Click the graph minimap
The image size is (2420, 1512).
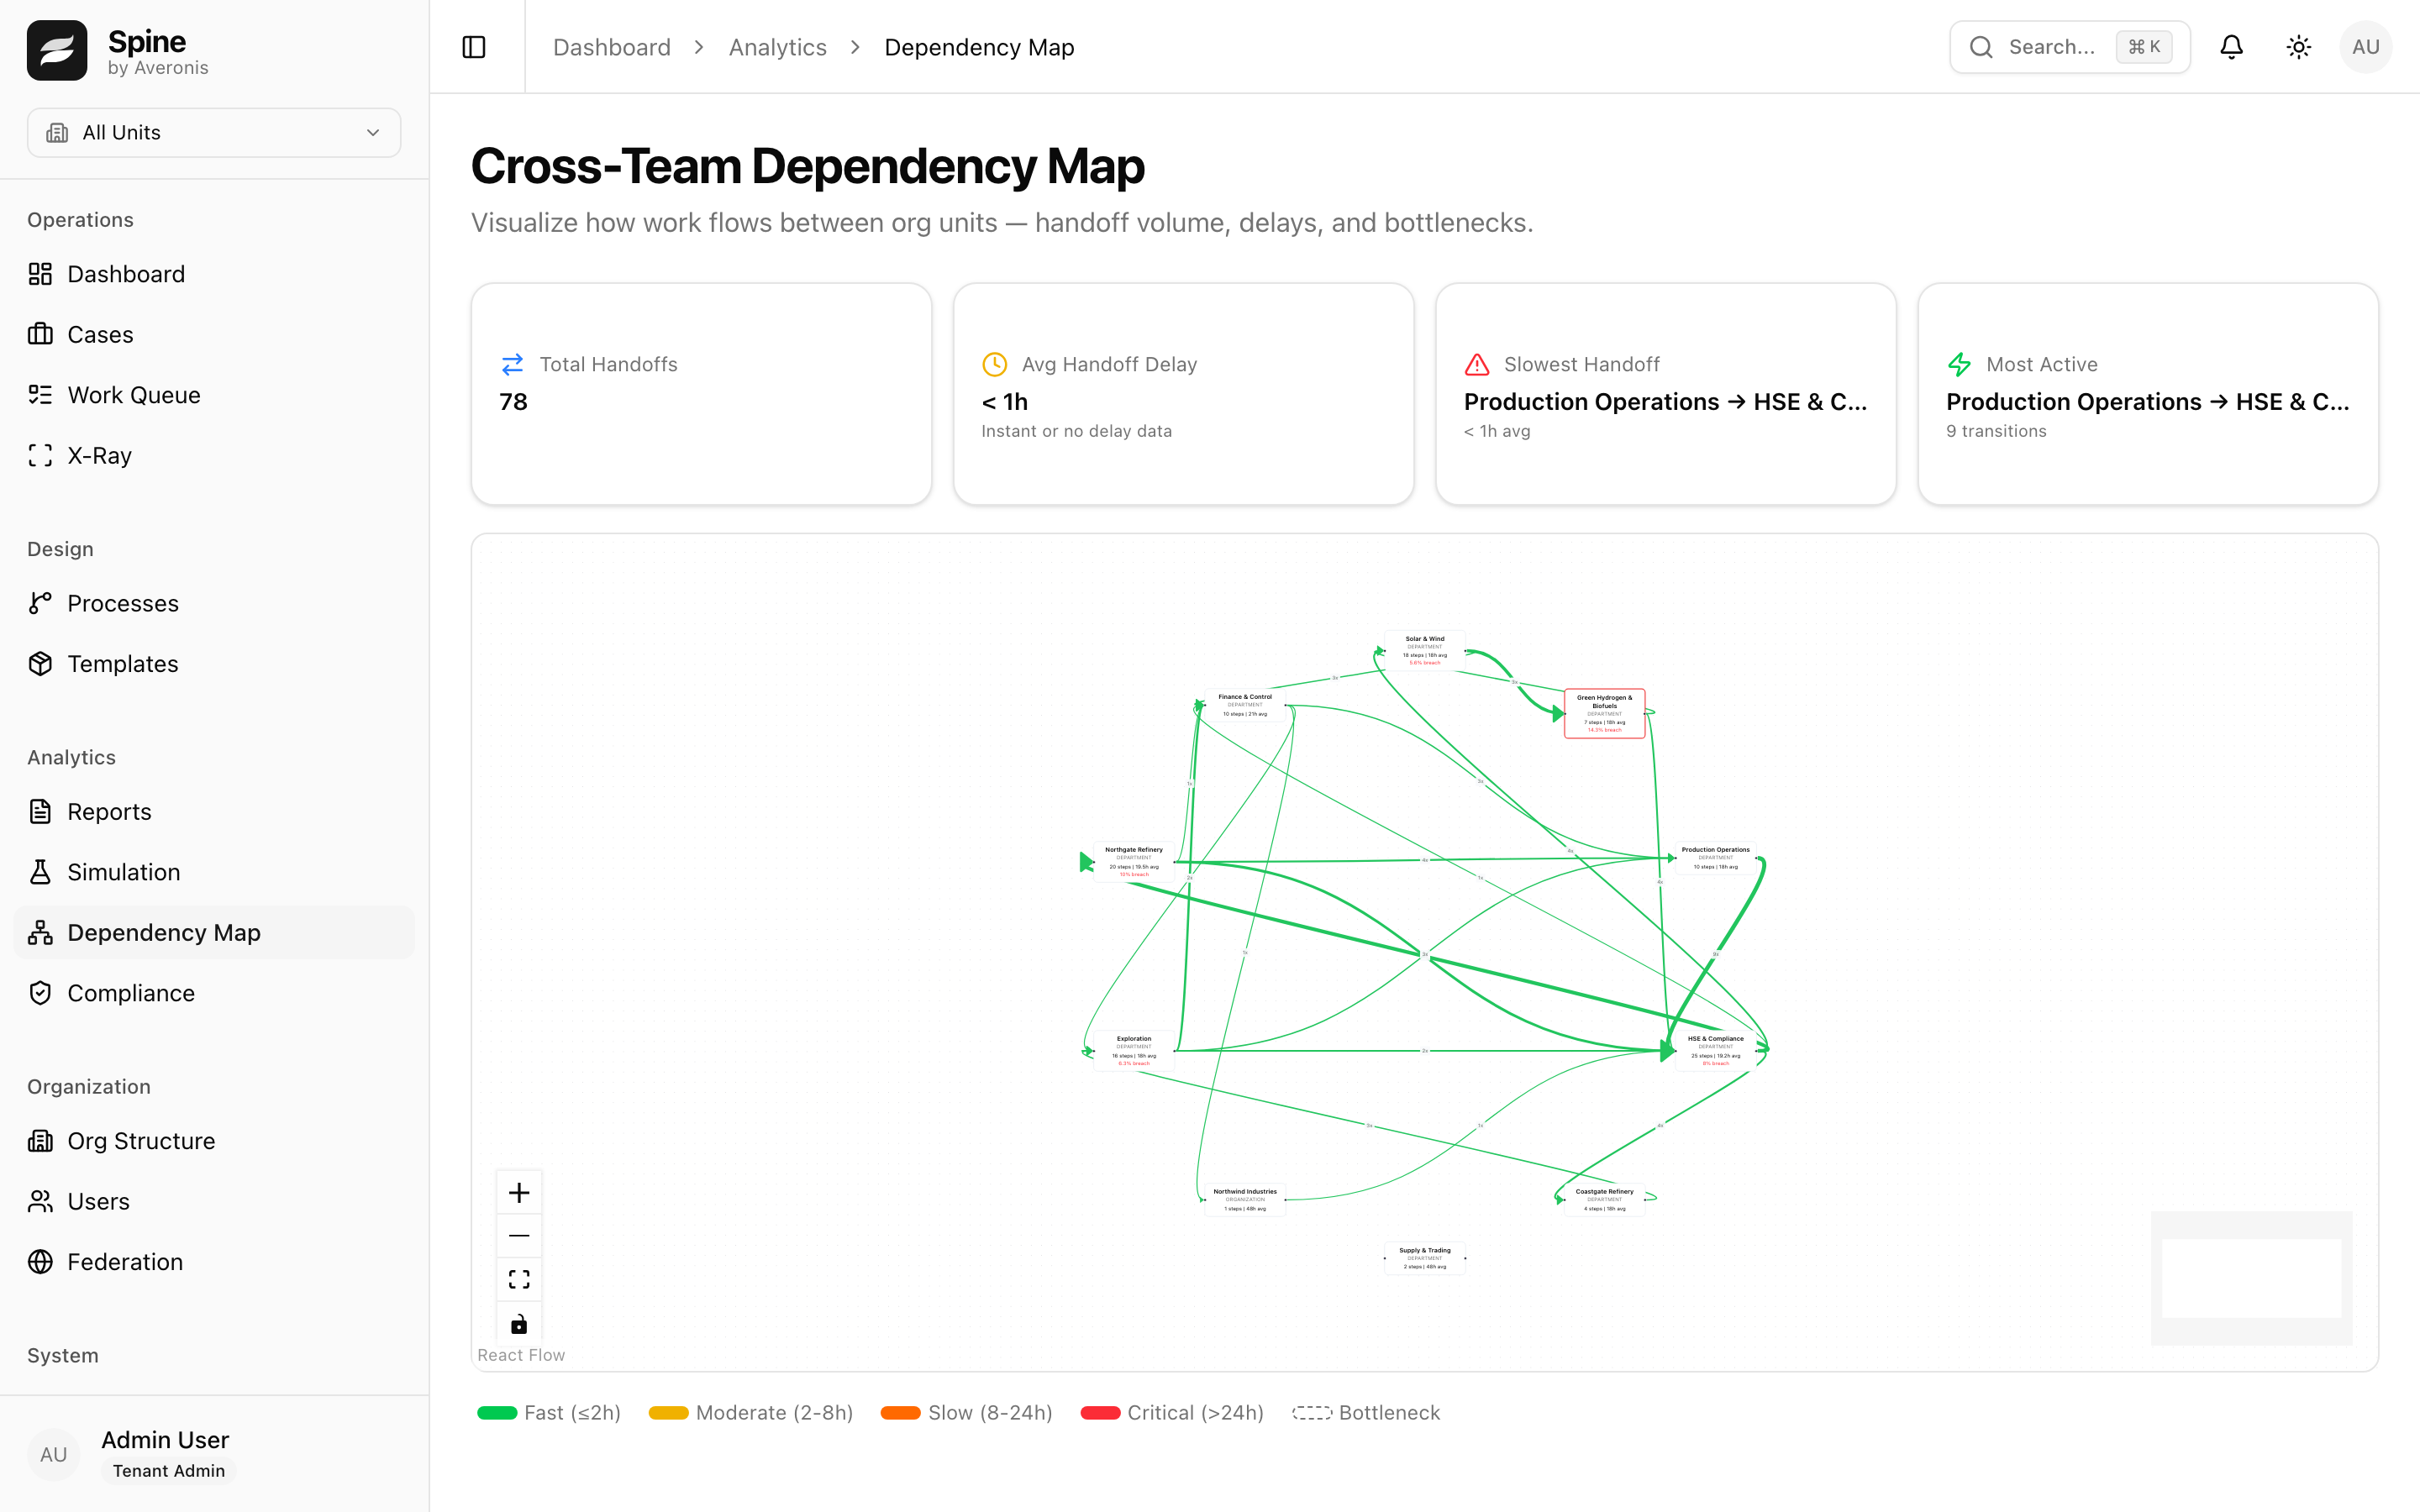(x=2251, y=1278)
